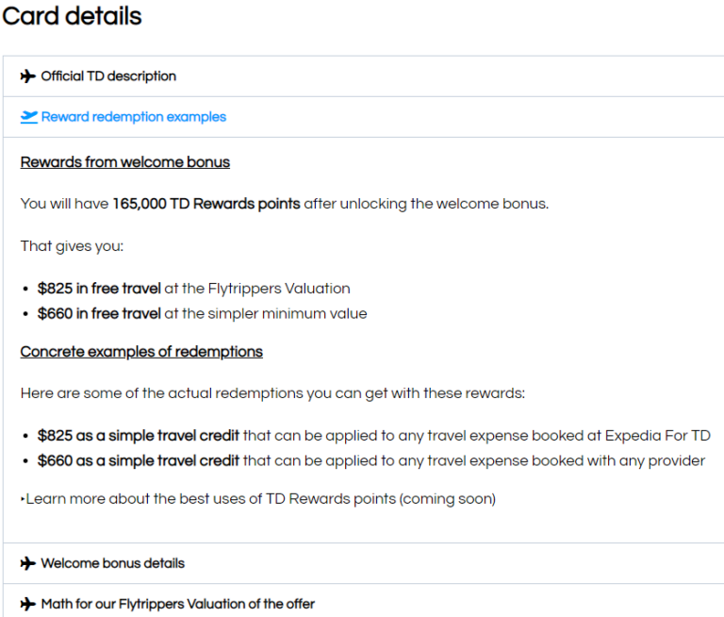
Task: Click the $660 as a simple travel credit text
Action: point(139,460)
